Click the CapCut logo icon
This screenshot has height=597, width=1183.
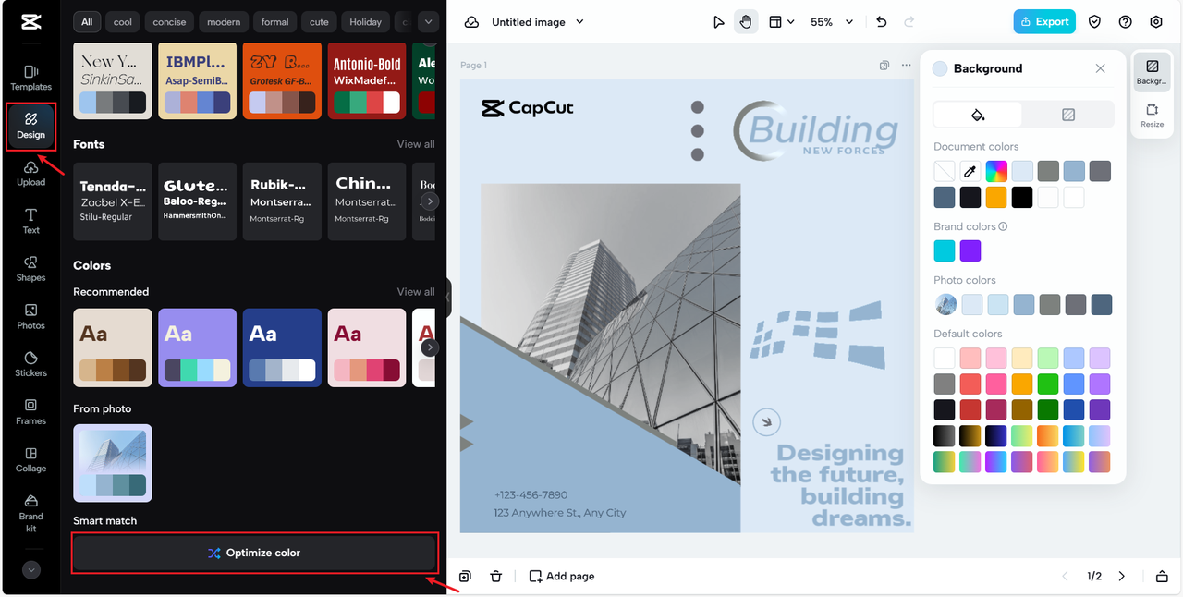(30, 21)
